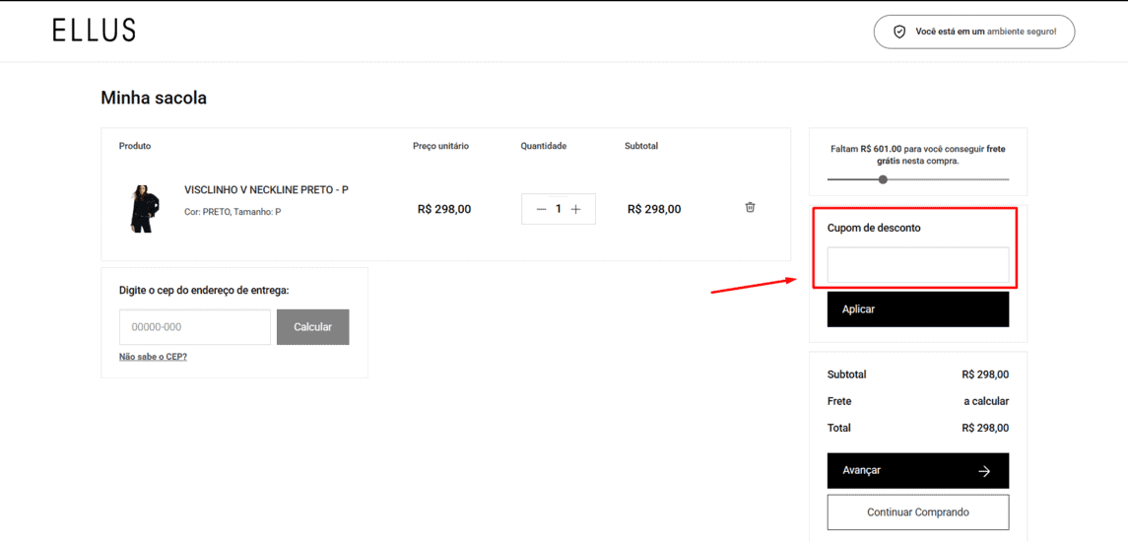Click 'a calcular' Frete value
This screenshot has height=542, width=1128.
pyautogui.click(x=986, y=402)
